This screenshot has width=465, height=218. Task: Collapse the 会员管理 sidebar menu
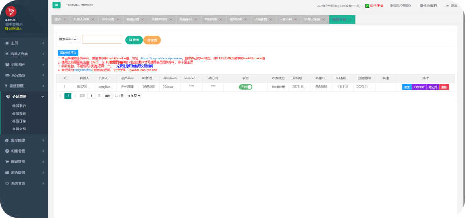point(24,97)
